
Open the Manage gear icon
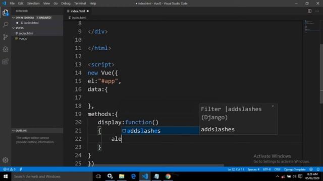(6, 160)
